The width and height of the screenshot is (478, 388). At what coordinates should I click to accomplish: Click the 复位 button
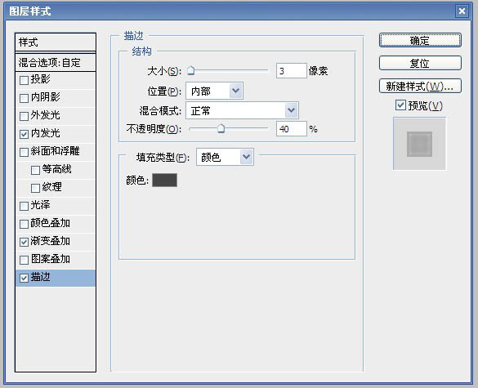[x=420, y=63]
